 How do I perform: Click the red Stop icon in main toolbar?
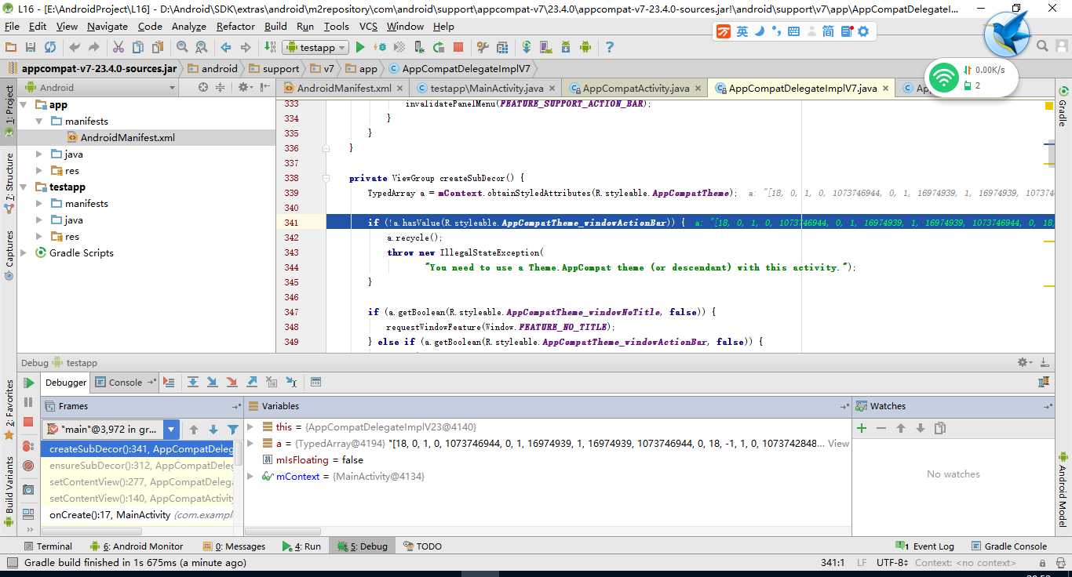point(458,47)
